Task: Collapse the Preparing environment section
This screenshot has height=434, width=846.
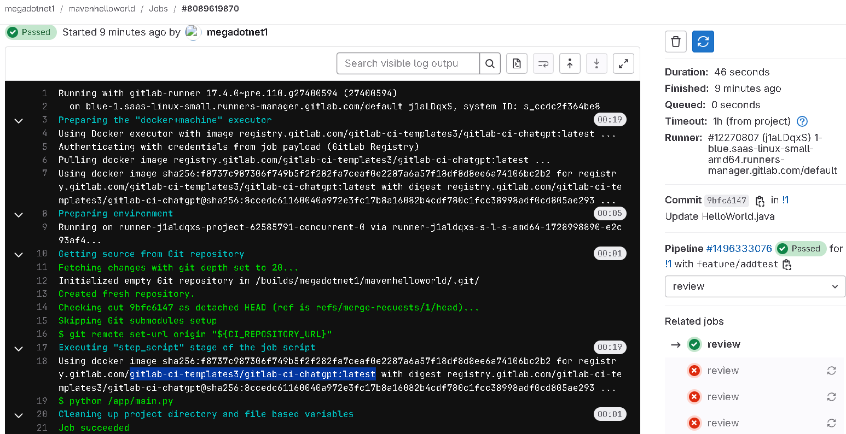Action: click(19, 214)
